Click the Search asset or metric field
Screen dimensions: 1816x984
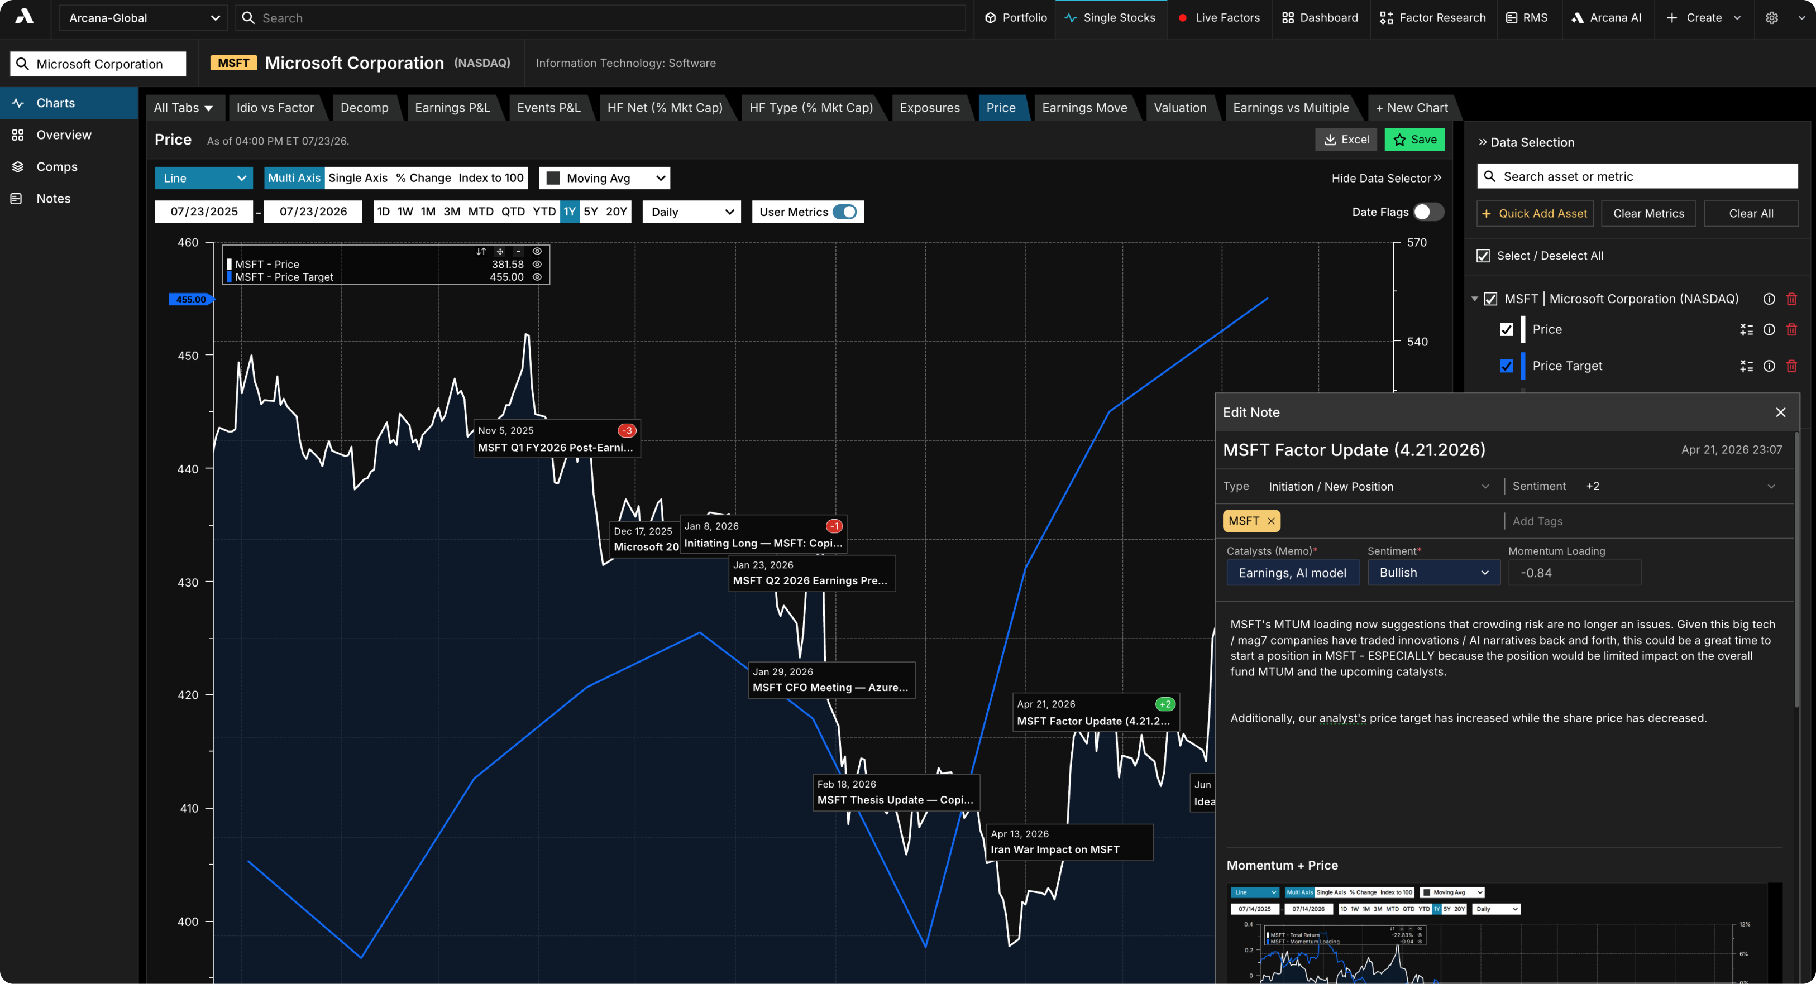click(x=1637, y=176)
